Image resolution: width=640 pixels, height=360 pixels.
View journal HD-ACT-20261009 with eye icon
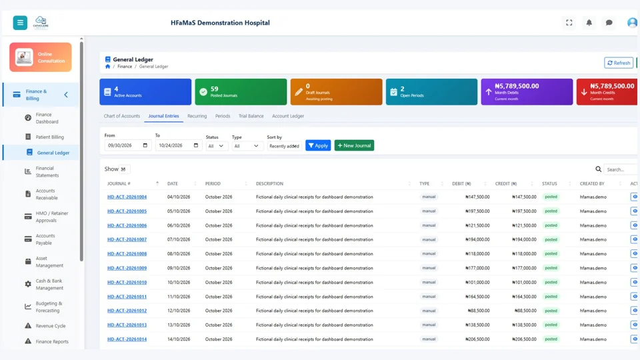tap(634, 268)
